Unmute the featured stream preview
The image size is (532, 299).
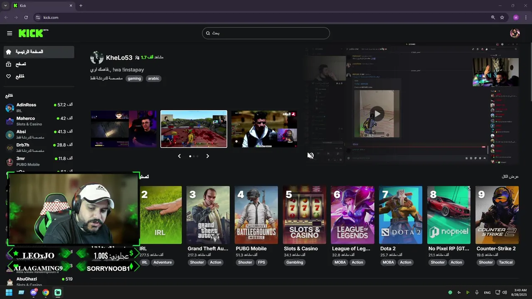(x=310, y=155)
